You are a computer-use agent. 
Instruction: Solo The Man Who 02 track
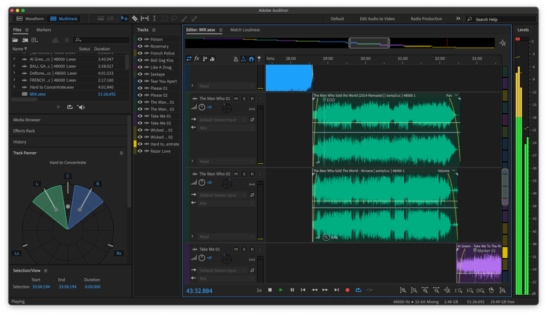[244, 174]
